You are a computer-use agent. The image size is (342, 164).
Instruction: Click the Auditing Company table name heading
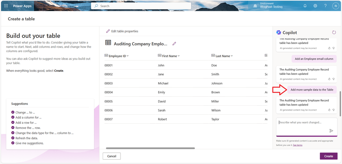[x=140, y=44]
